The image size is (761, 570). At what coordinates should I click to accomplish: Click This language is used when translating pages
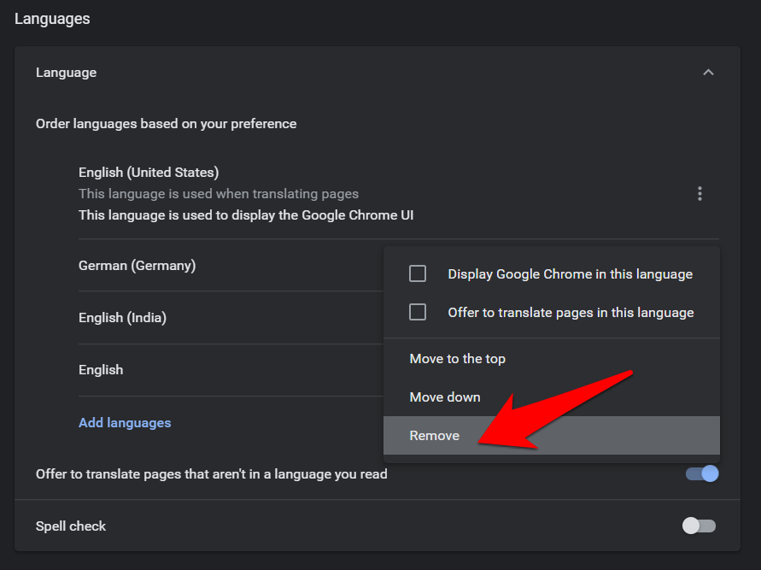click(219, 194)
